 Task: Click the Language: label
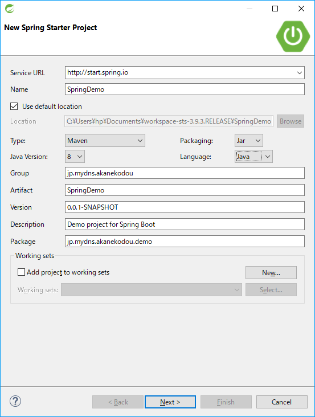click(x=195, y=156)
